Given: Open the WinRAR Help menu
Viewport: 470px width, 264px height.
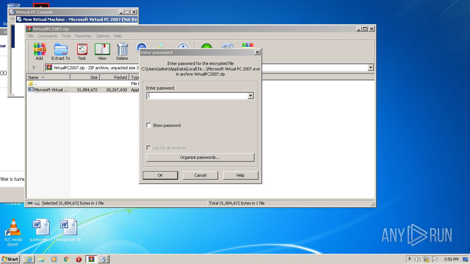Looking at the screenshot, I should [117, 36].
